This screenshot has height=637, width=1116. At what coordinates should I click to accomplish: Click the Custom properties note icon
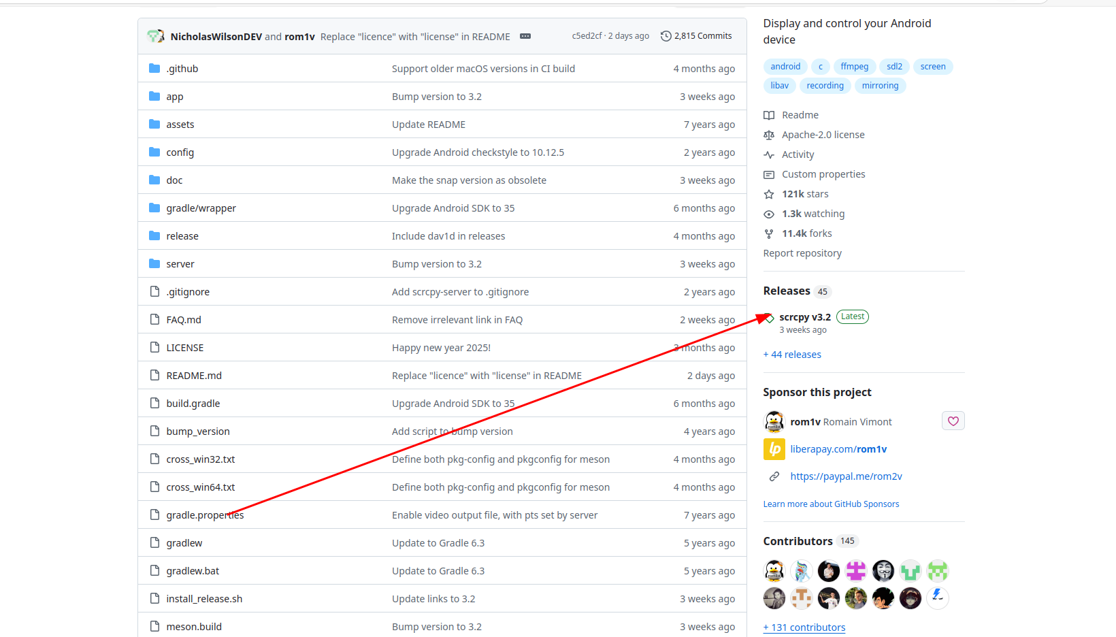click(769, 174)
